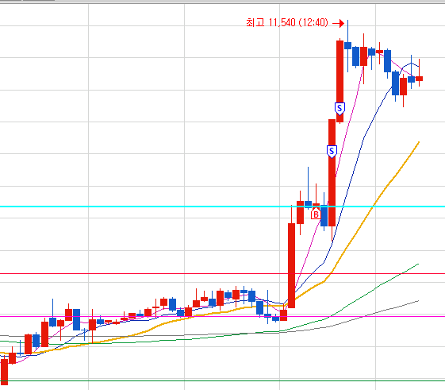Select the green horizontal line at chart bottom
The width and height of the screenshot is (445, 390).
[222, 381]
